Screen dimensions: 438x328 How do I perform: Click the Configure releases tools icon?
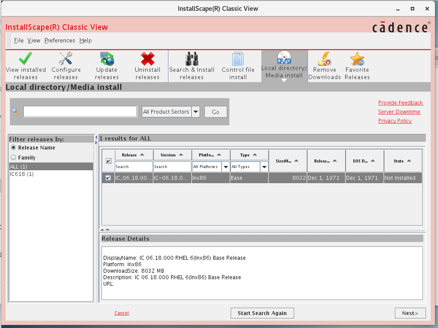point(66,59)
